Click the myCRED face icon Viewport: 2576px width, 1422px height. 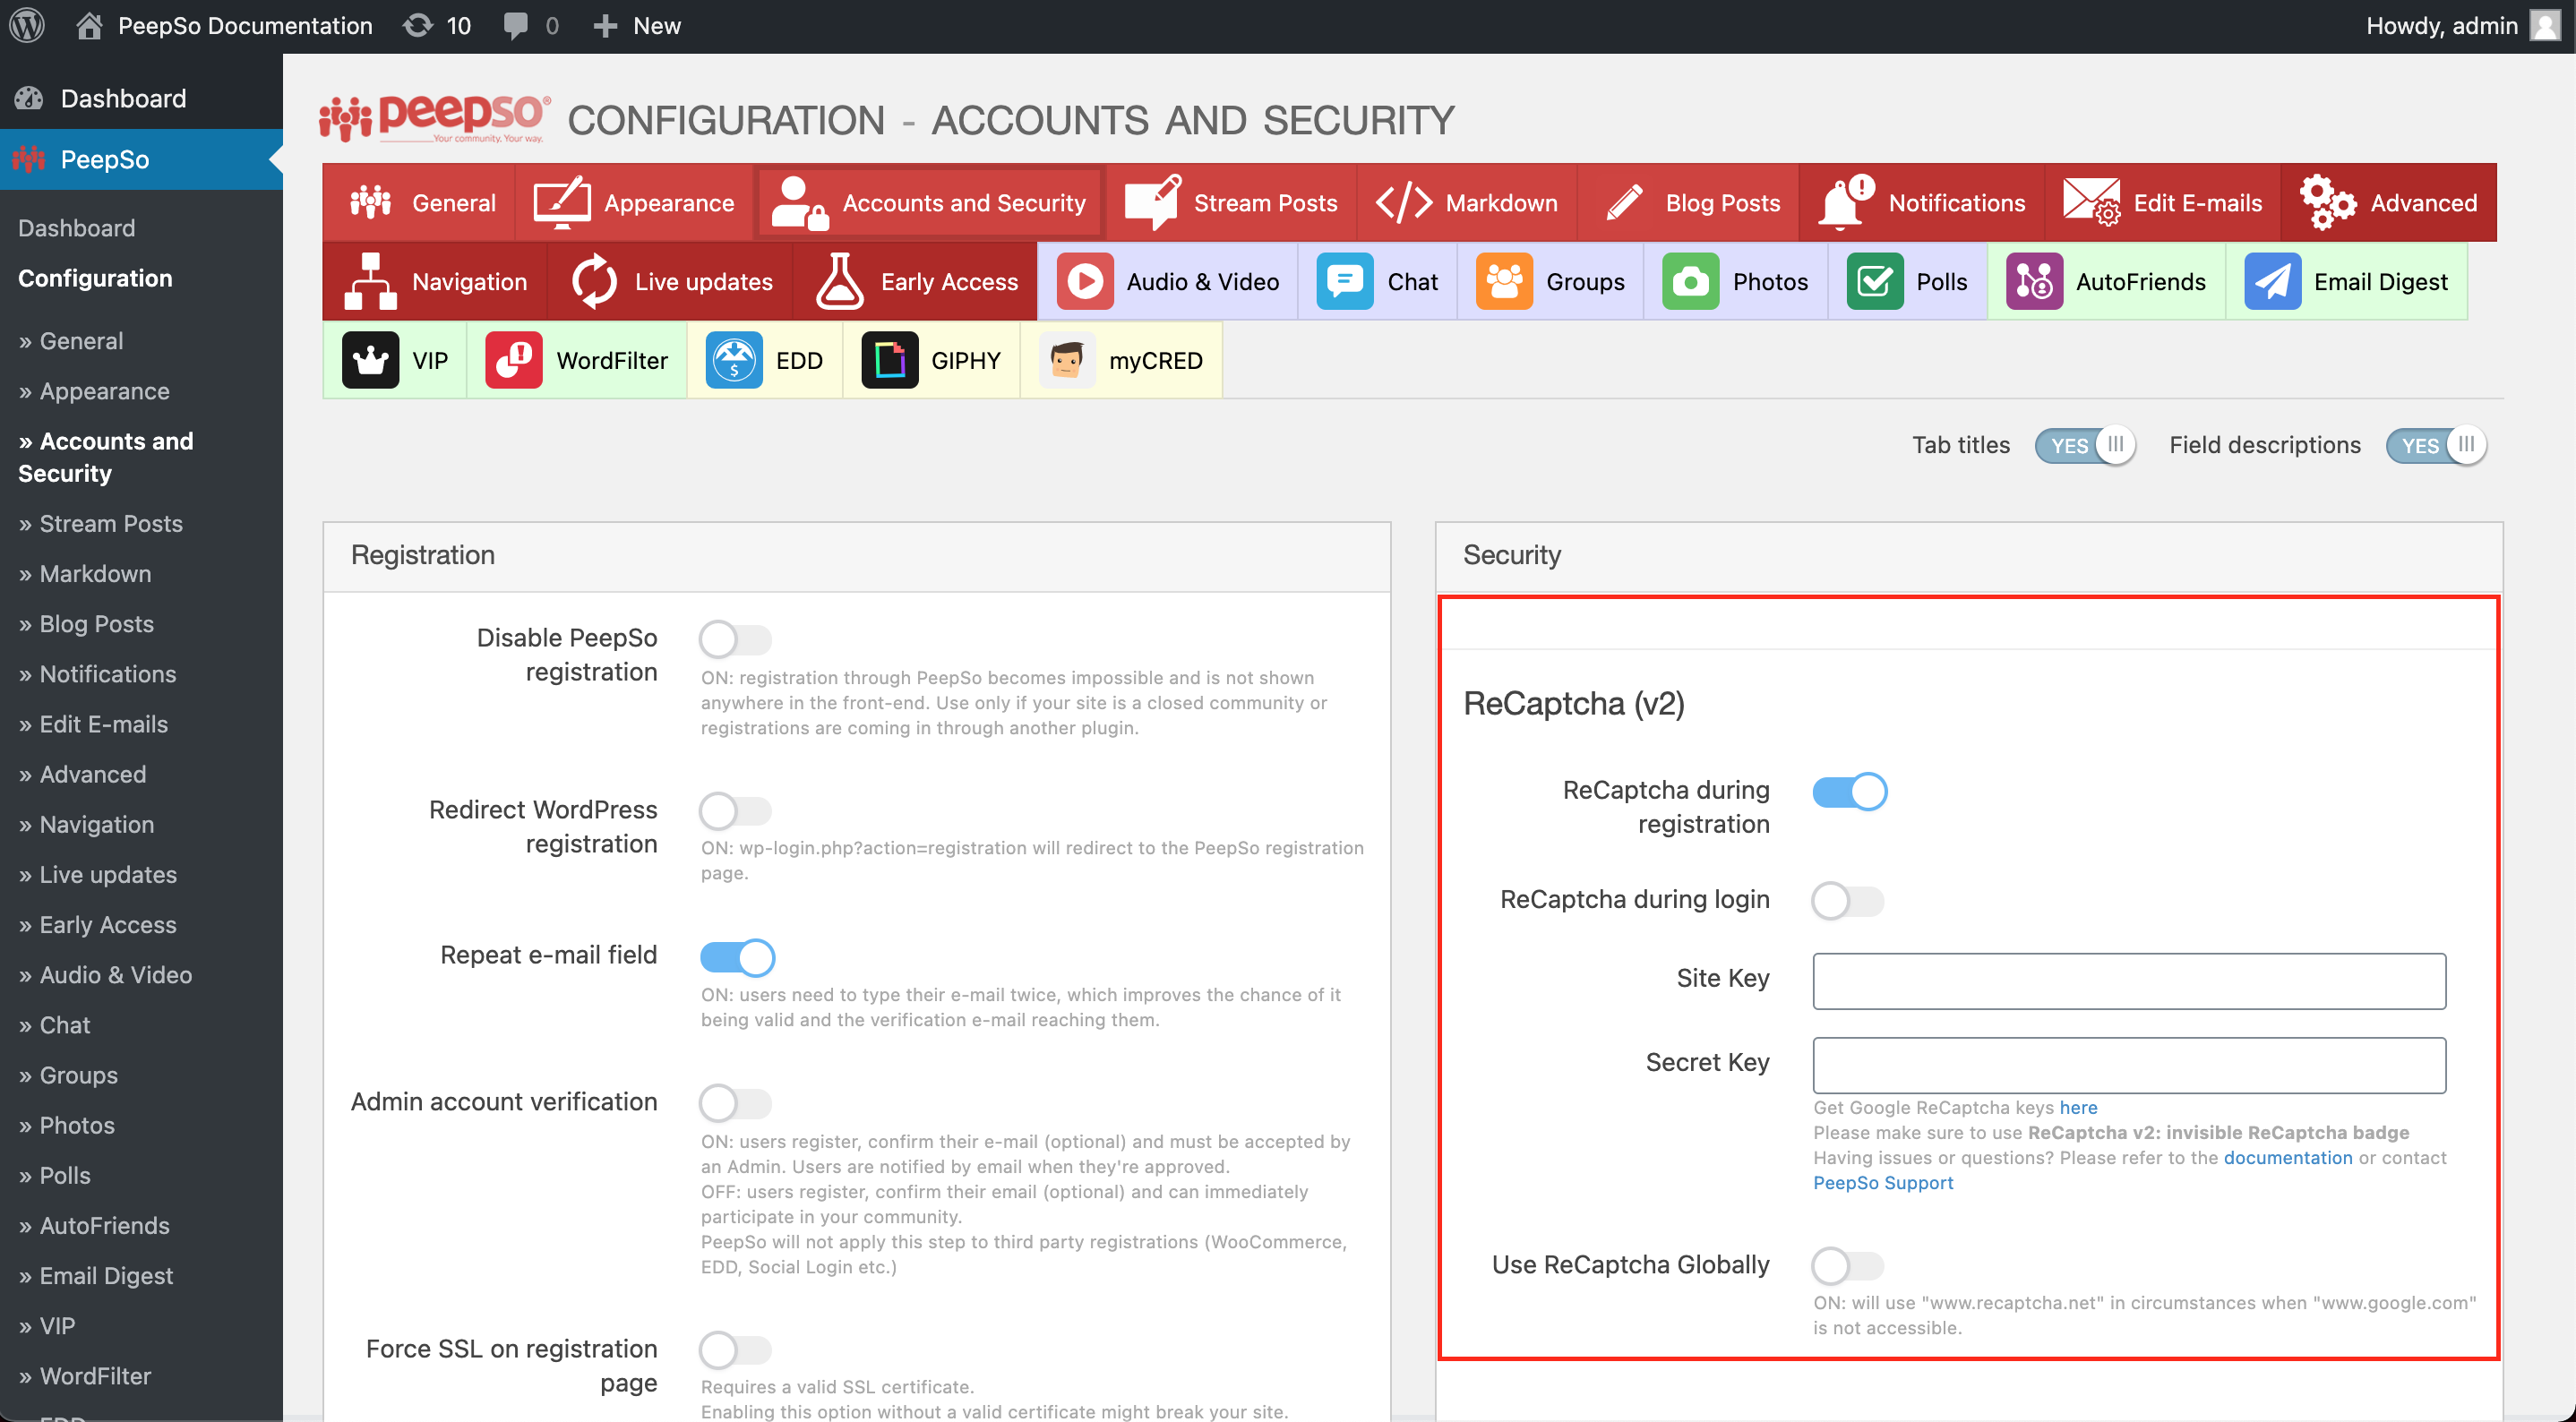1067,360
